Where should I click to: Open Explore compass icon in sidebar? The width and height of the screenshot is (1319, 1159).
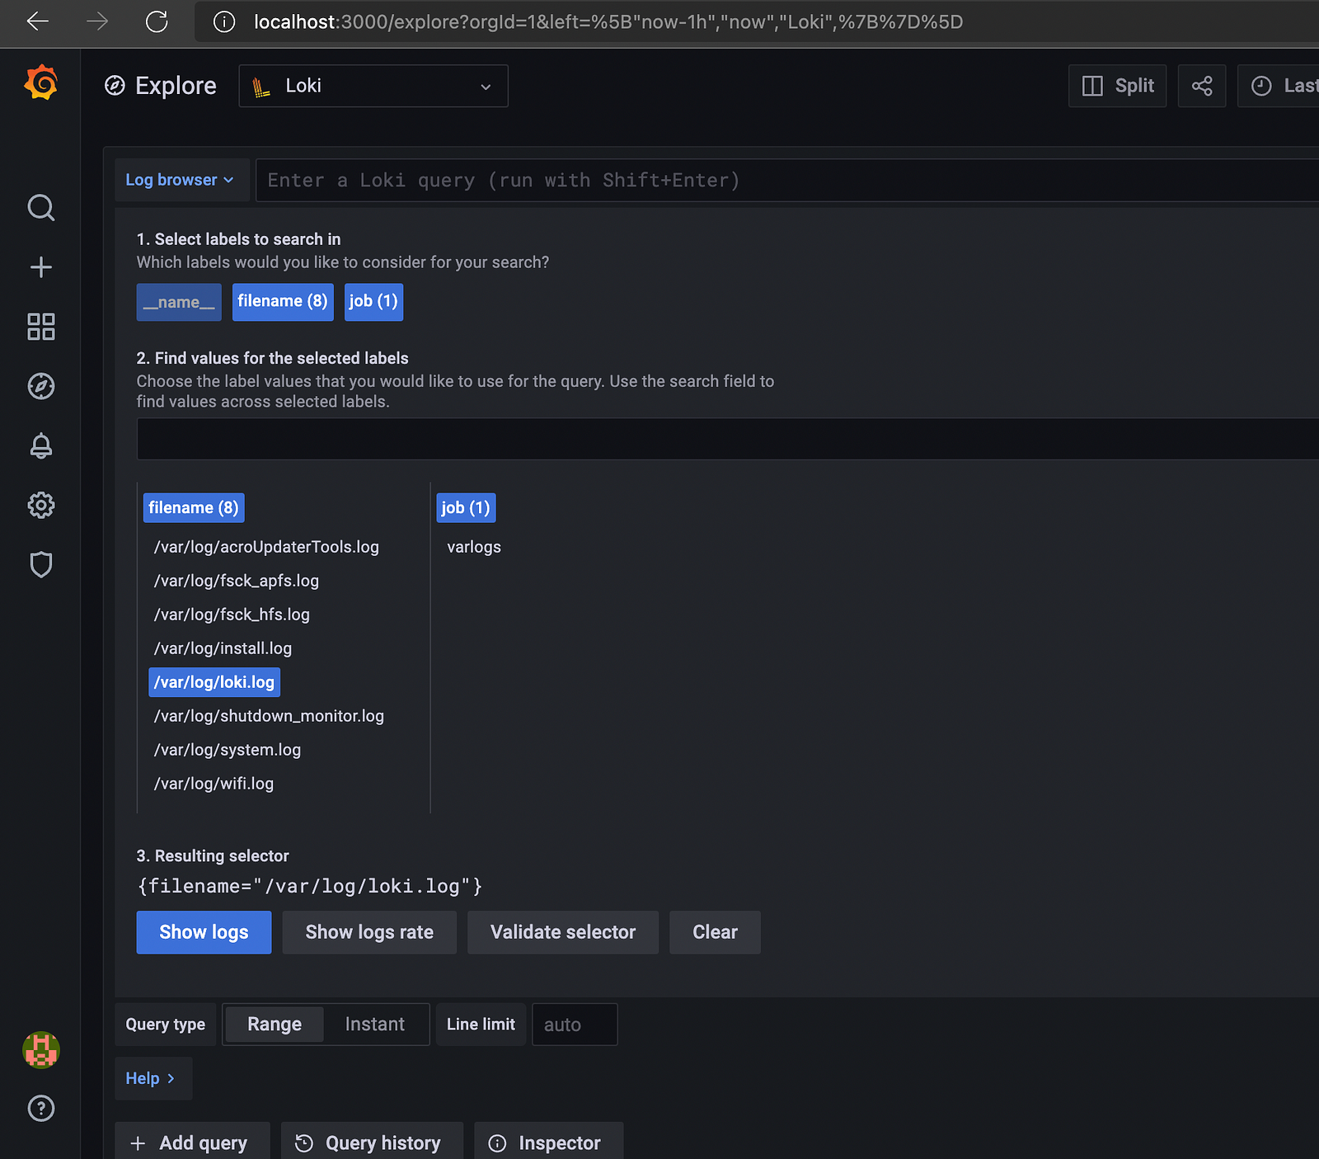tap(40, 386)
